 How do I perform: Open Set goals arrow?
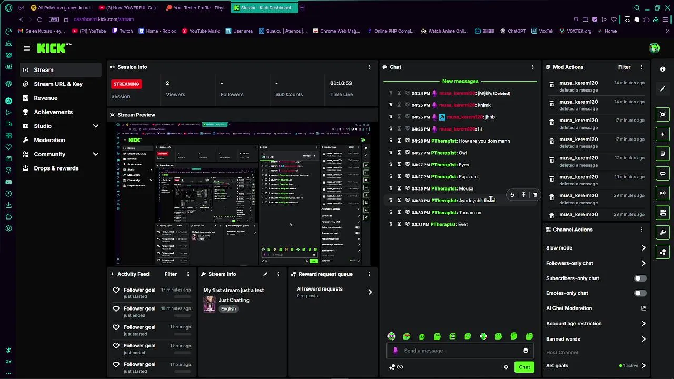(x=643, y=366)
